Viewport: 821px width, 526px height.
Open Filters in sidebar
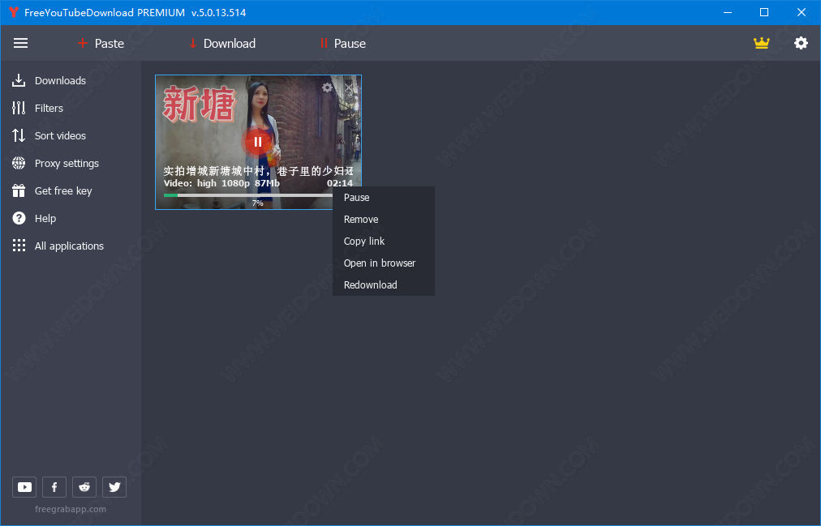pyautogui.click(x=37, y=109)
